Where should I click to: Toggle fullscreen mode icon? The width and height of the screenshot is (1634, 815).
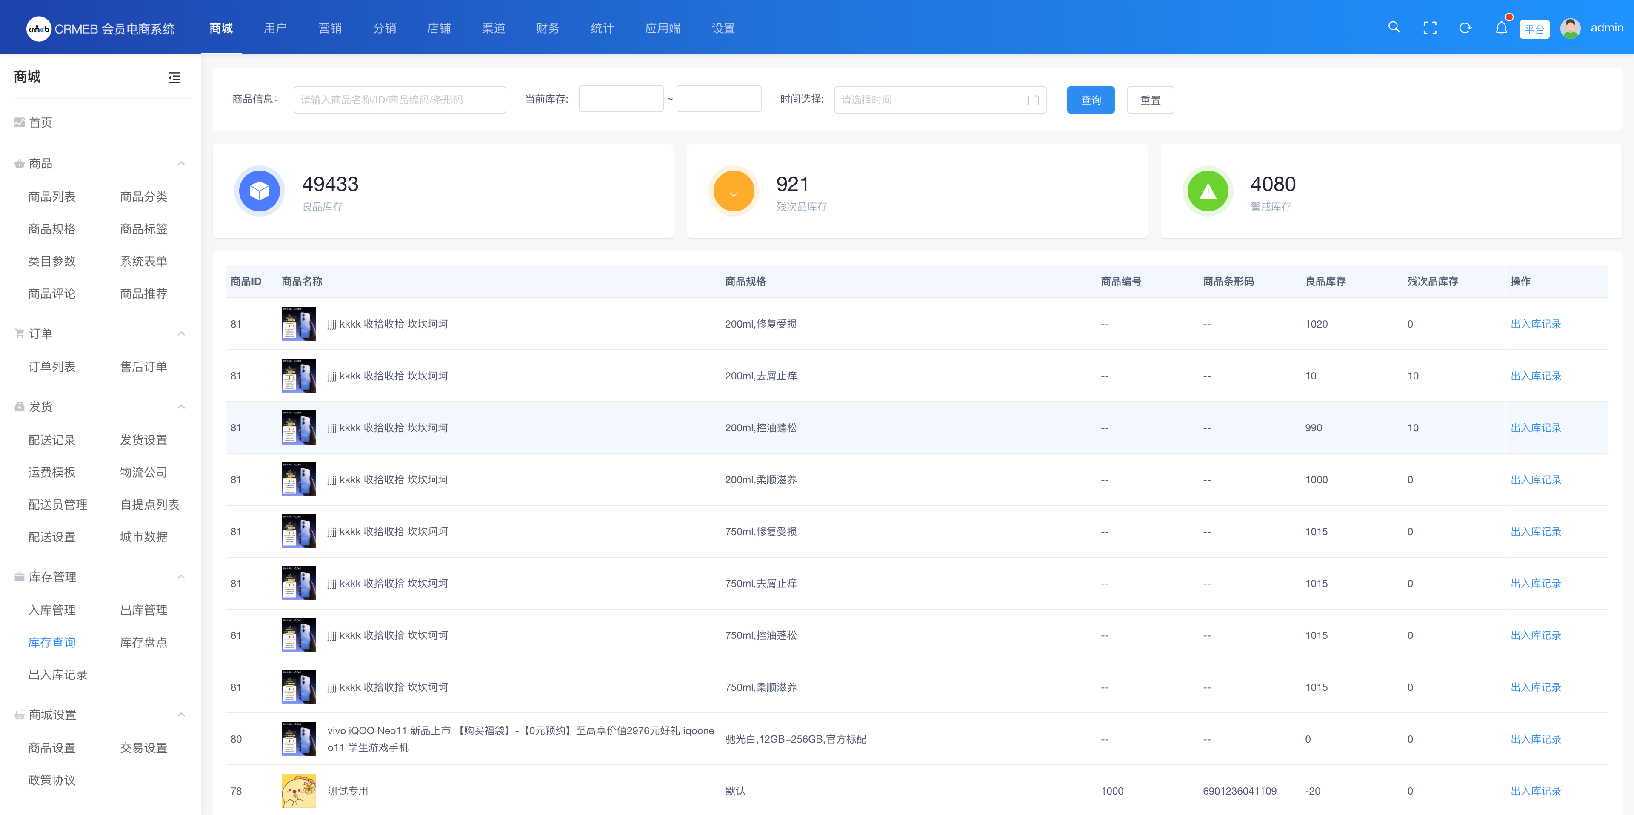pyautogui.click(x=1430, y=28)
